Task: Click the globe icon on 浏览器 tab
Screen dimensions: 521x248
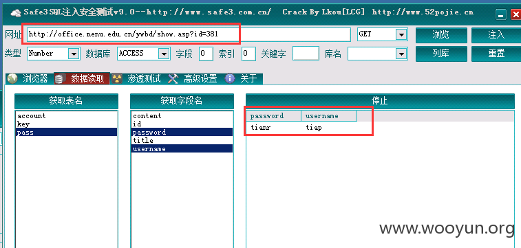Action: [x=12, y=78]
